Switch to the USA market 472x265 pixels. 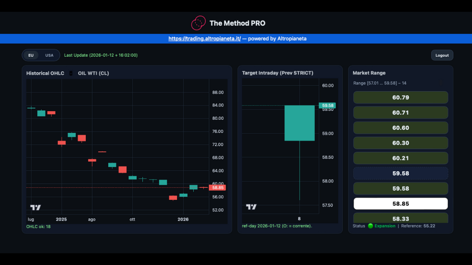tap(49, 55)
